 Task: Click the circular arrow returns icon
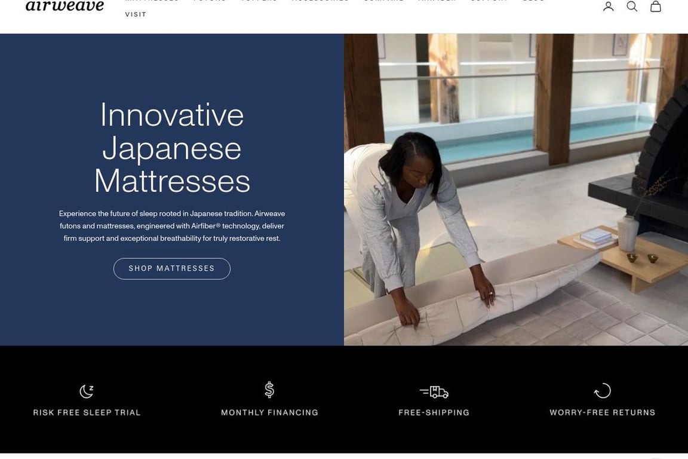click(x=603, y=390)
